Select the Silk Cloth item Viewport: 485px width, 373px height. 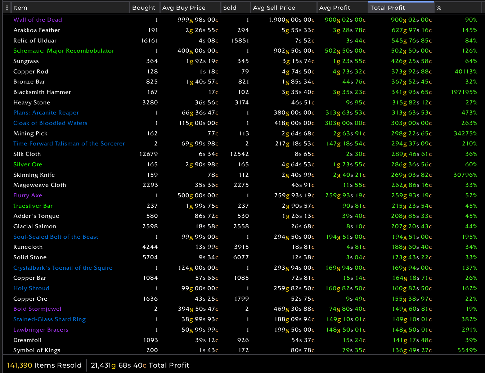coord(27,154)
